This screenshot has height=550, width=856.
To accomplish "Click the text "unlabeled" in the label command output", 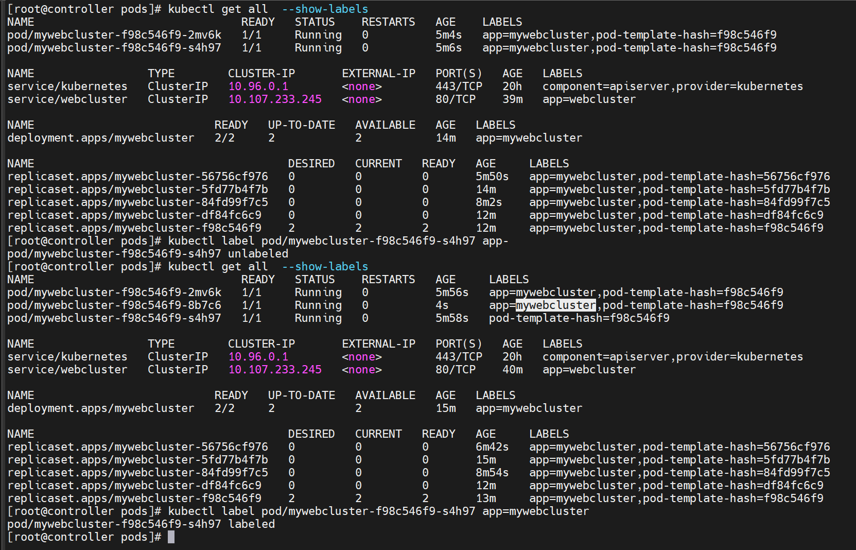I will point(258,254).
